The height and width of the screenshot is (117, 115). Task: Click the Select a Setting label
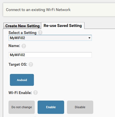point(23,33)
